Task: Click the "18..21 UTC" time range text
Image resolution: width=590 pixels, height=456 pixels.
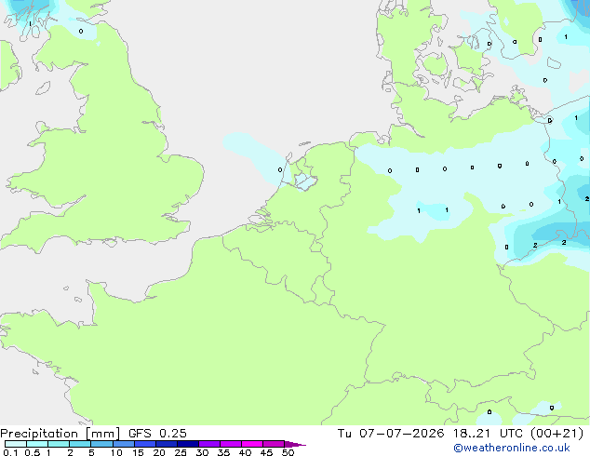Action: [488, 434]
